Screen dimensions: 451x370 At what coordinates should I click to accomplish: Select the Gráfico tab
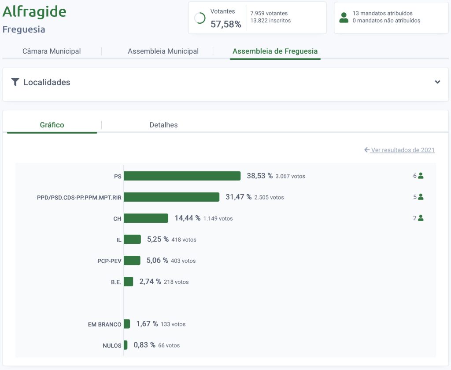52,125
